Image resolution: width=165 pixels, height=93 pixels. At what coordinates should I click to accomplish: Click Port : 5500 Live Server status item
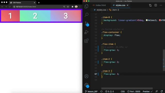pyautogui.click(x=134, y=91)
